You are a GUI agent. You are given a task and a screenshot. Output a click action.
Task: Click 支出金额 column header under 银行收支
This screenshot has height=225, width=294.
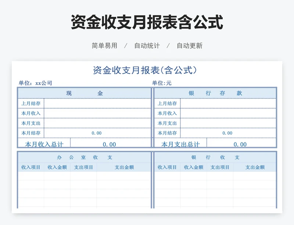[255, 167]
